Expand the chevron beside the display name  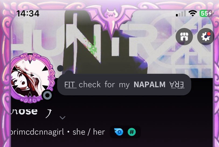pyautogui.click(x=62, y=118)
